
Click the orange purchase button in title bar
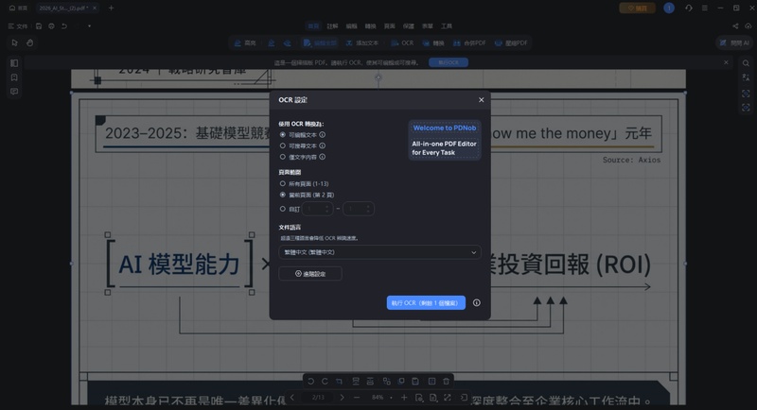point(637,8)
